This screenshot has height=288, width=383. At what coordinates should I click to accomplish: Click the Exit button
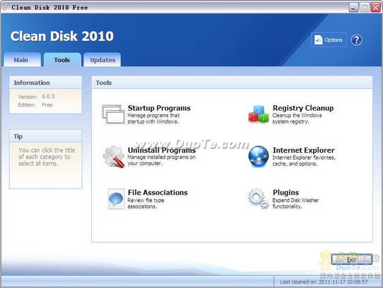click(x=352, y=259)
